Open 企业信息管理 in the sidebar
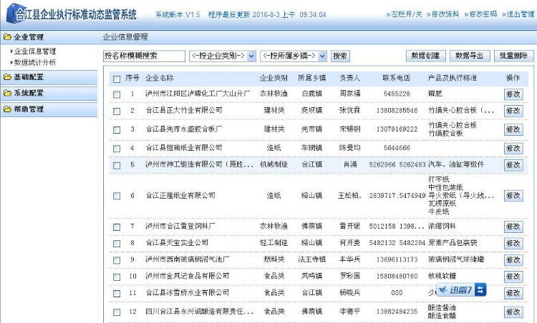The width and height of the screenshot is (537, 323). point(34,51)
